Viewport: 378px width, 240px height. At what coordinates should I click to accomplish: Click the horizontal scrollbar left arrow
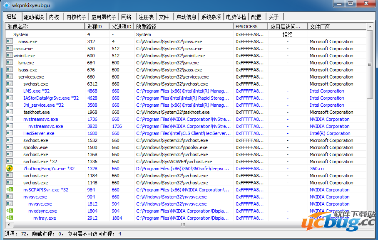click(x=9, y=225)
